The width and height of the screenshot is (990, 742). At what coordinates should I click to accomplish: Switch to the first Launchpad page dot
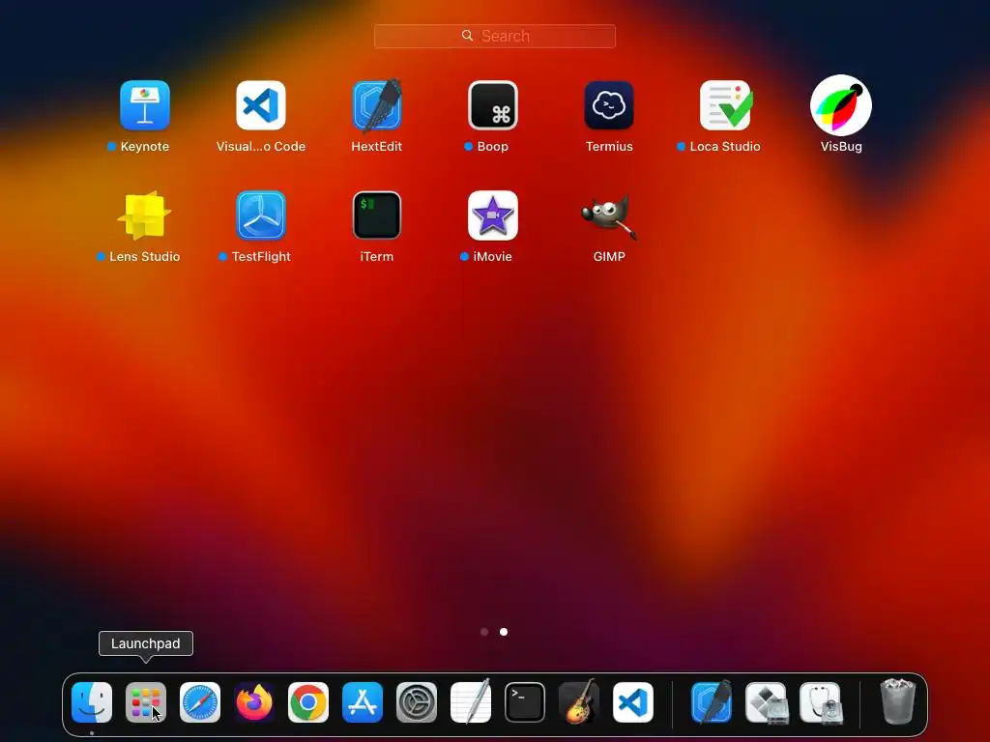click(484, 632)
